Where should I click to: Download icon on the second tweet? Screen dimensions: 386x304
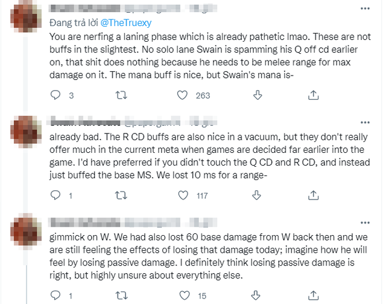tap(258, 195)
